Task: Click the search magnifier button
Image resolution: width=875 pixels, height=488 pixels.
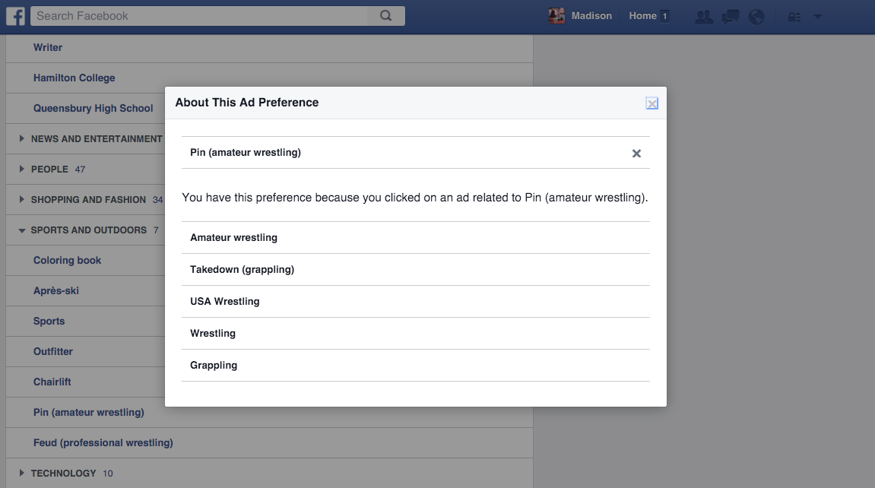Action: (386, 16)
